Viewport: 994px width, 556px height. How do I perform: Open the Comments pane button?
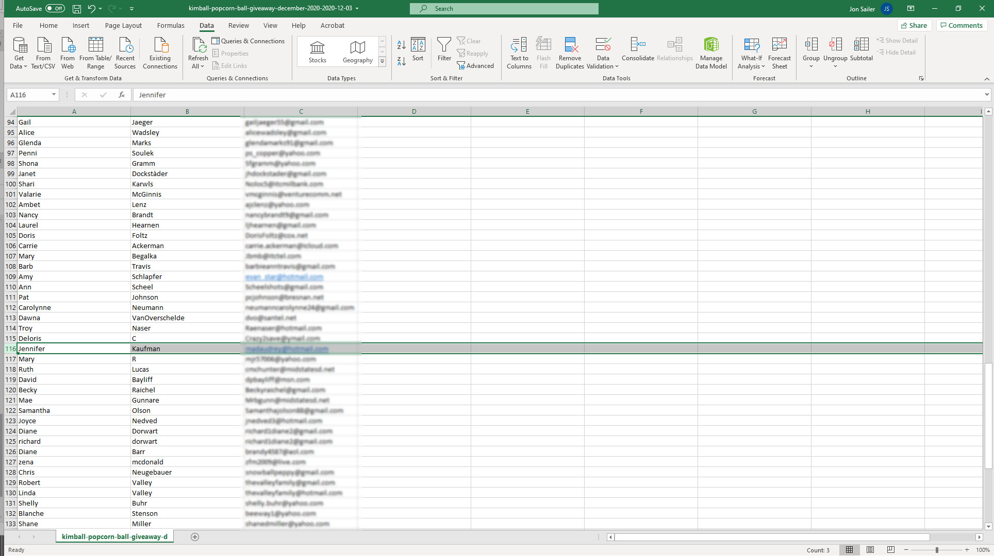click(962, 25)
